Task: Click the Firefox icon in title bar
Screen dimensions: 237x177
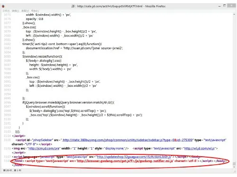Action: point(3,6)
